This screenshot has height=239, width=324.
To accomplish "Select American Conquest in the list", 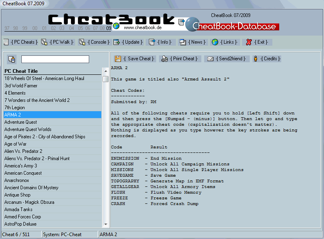I will tap(53, 173).
